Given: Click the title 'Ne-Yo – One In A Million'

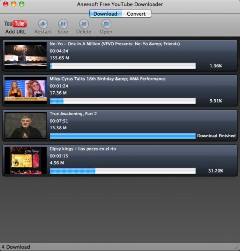Looking at the screenshot, I should point(75,44).
